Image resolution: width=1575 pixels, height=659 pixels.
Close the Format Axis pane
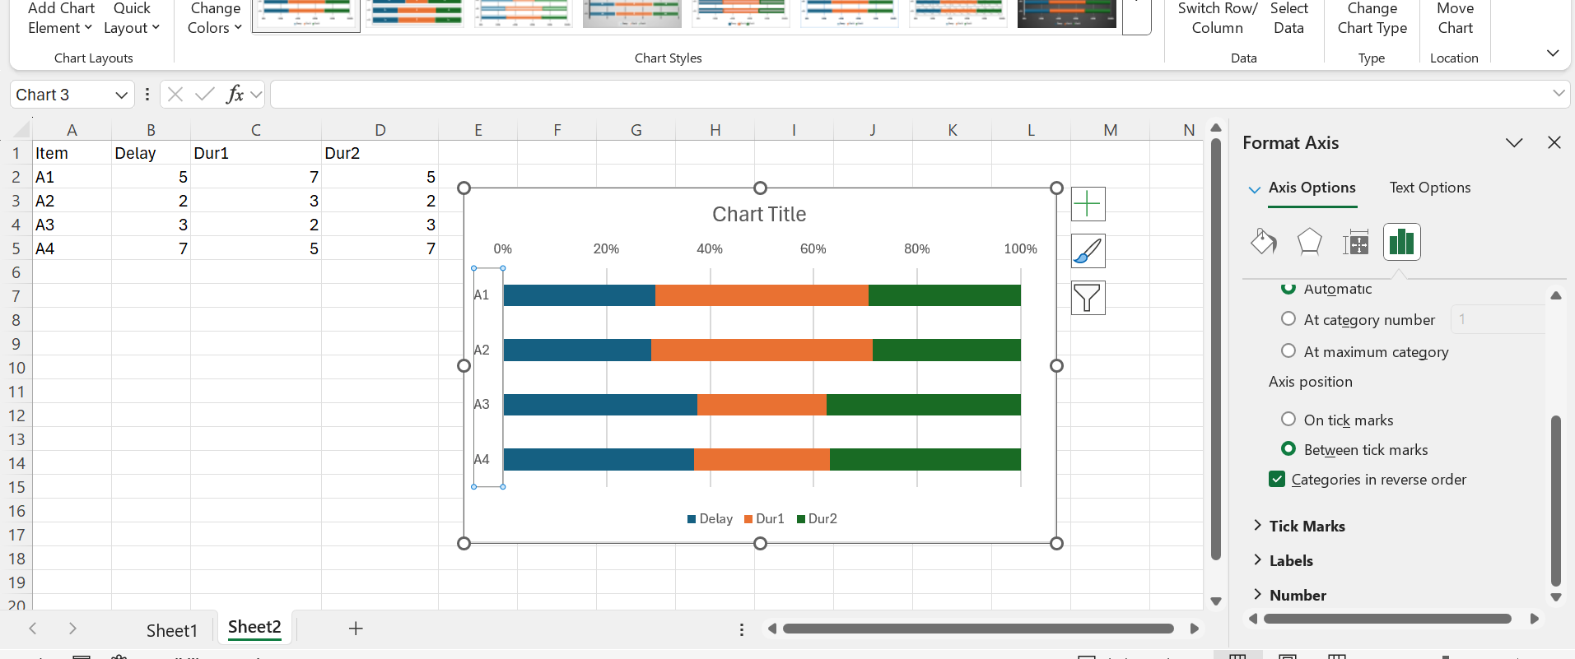pyautogui.click(x=1554, y=142)
